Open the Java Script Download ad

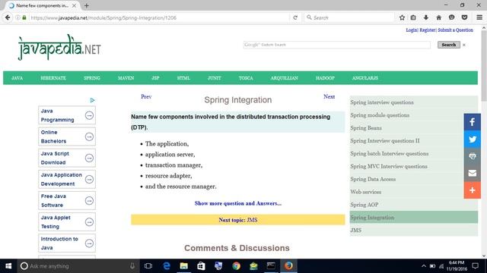click(x=67, y=158)
